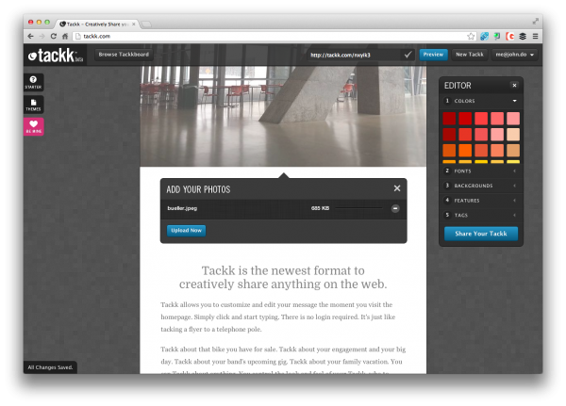
Task: Click the Browse Tackkboard button
Action: pos(124,55)
